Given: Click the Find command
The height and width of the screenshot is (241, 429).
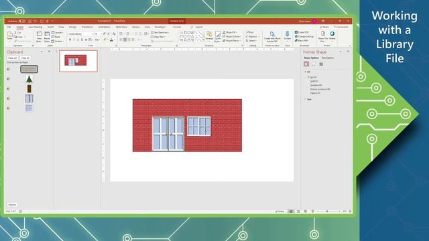Looking at the screenshot, I should point(250,32).
